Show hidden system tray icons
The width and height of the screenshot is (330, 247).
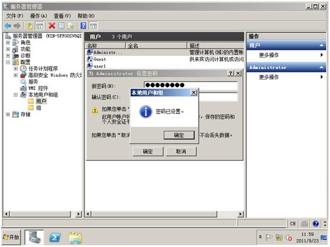(260, 237)
